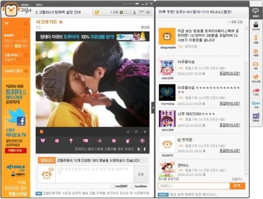Click the 게시물 운영기준 link

tap(168, 179)
